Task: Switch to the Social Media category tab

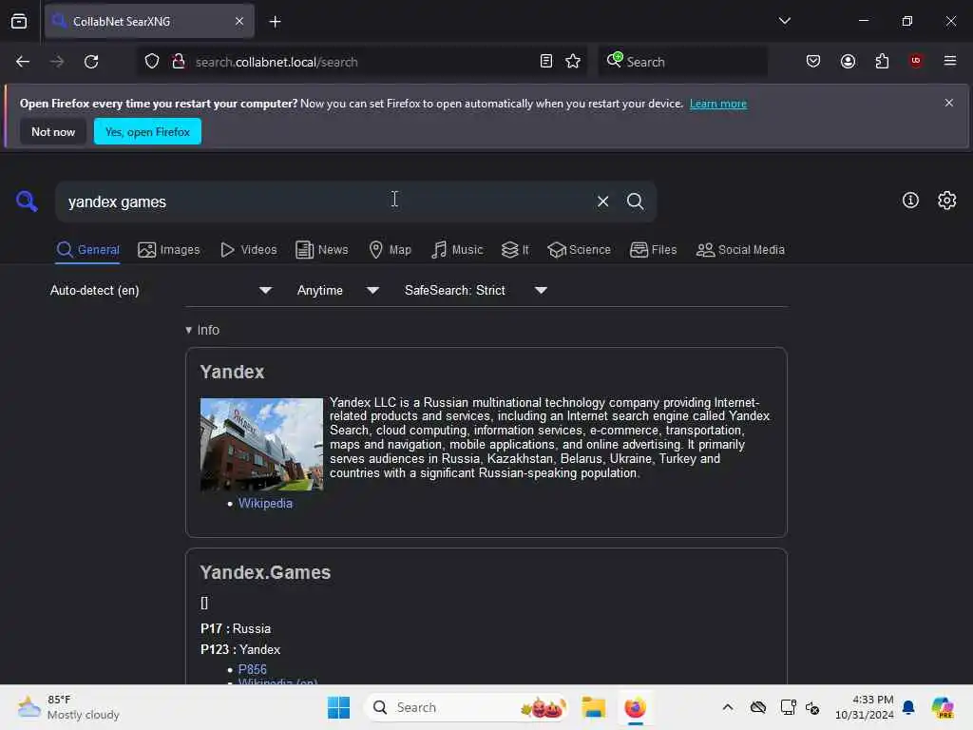Action: tap(740, 250)
